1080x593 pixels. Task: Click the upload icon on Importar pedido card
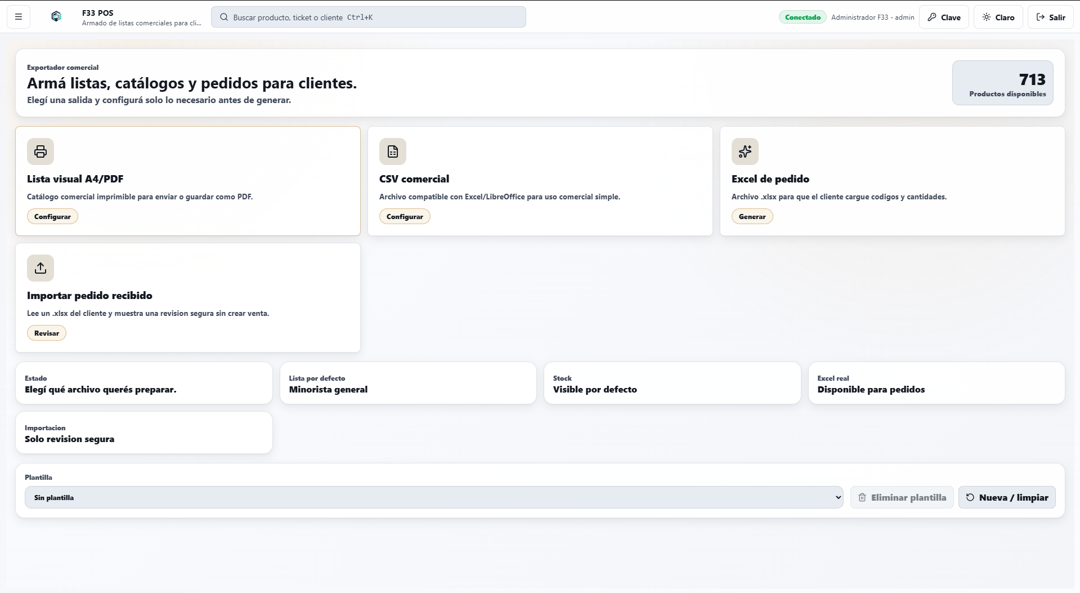click(x=41, y=268)
